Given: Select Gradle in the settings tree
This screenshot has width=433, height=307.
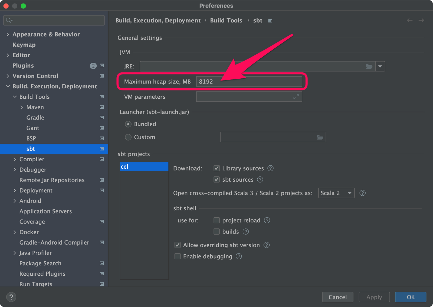Looking at the screenshot, I should [x=35, y=118].
